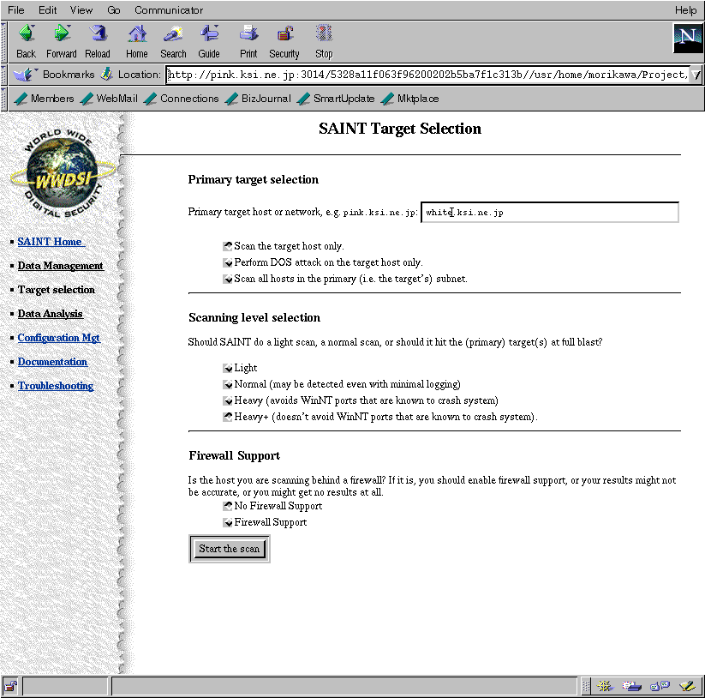Click the Firewall Support heading
The width and height of the screenshot is (705, 698).
click(234, 455)
